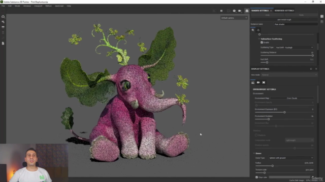Click the Instance name field

click(296, 24)
